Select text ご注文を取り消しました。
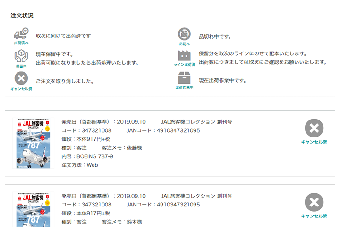Viewport: 340px width, 232px height. tap(65, 81)
